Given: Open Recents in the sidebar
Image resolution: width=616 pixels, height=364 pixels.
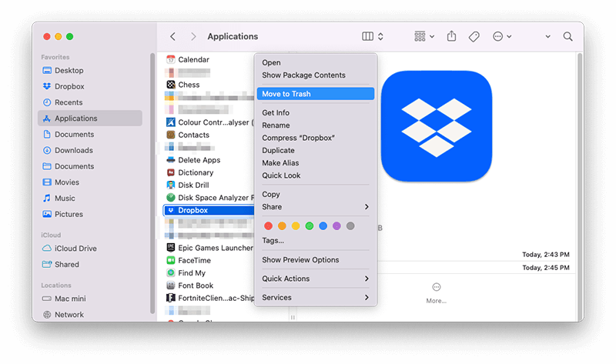Looking at the screenshot, I should 69,102.
